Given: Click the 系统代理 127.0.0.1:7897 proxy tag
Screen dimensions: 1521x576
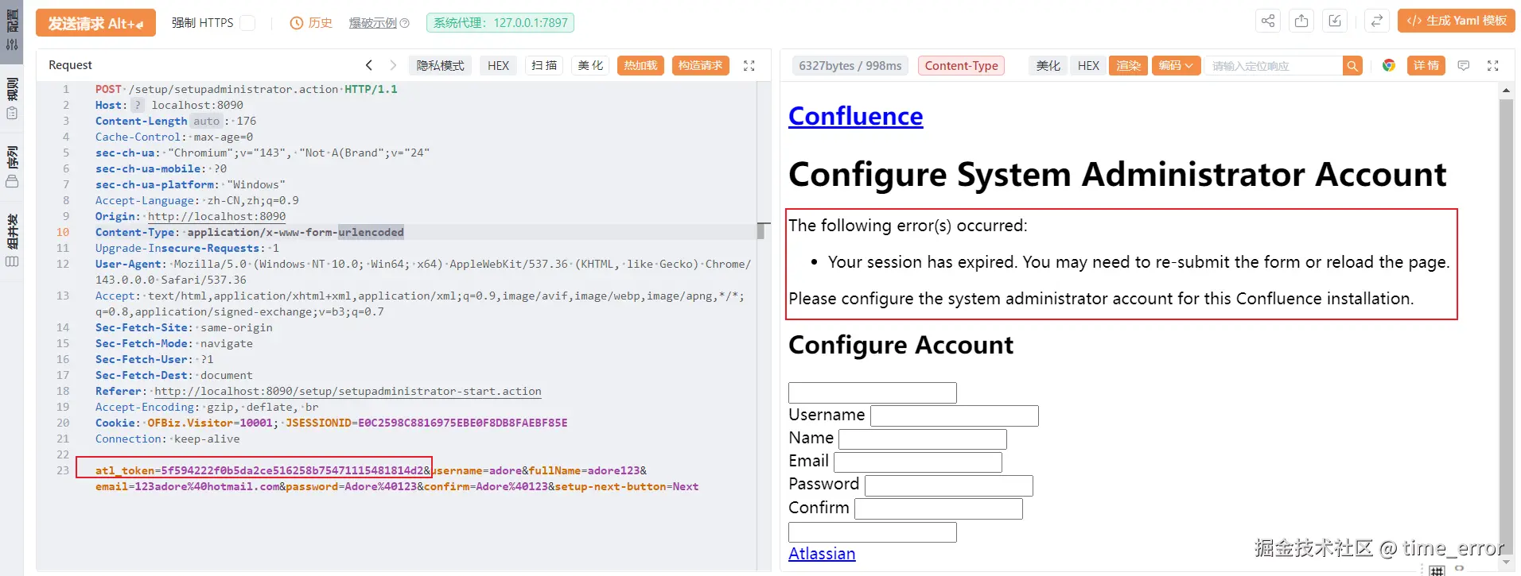Looking at the screenshot, I should click(x=500, y=23).
